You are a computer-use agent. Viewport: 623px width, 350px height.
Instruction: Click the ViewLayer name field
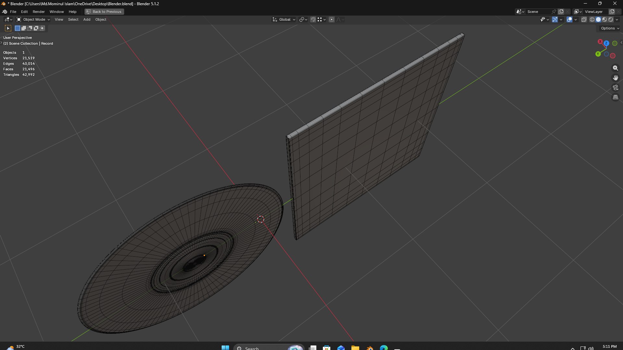point(596,12)
